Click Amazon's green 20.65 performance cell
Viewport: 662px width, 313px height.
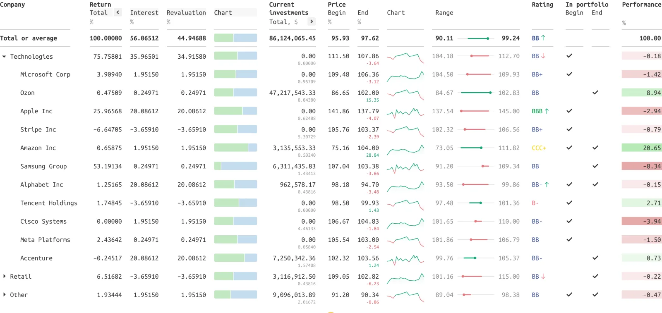point(641,148)
